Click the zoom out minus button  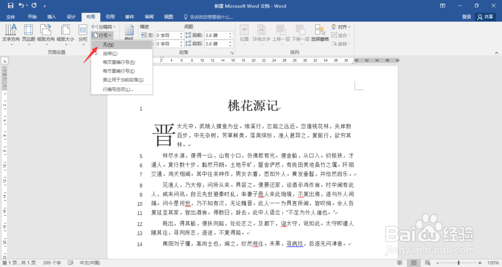[438, 263]
